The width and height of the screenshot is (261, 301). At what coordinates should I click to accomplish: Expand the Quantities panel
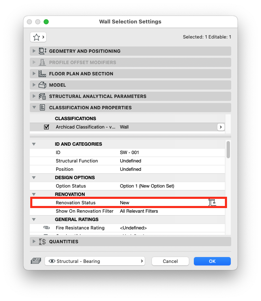(x=34, y=242)
